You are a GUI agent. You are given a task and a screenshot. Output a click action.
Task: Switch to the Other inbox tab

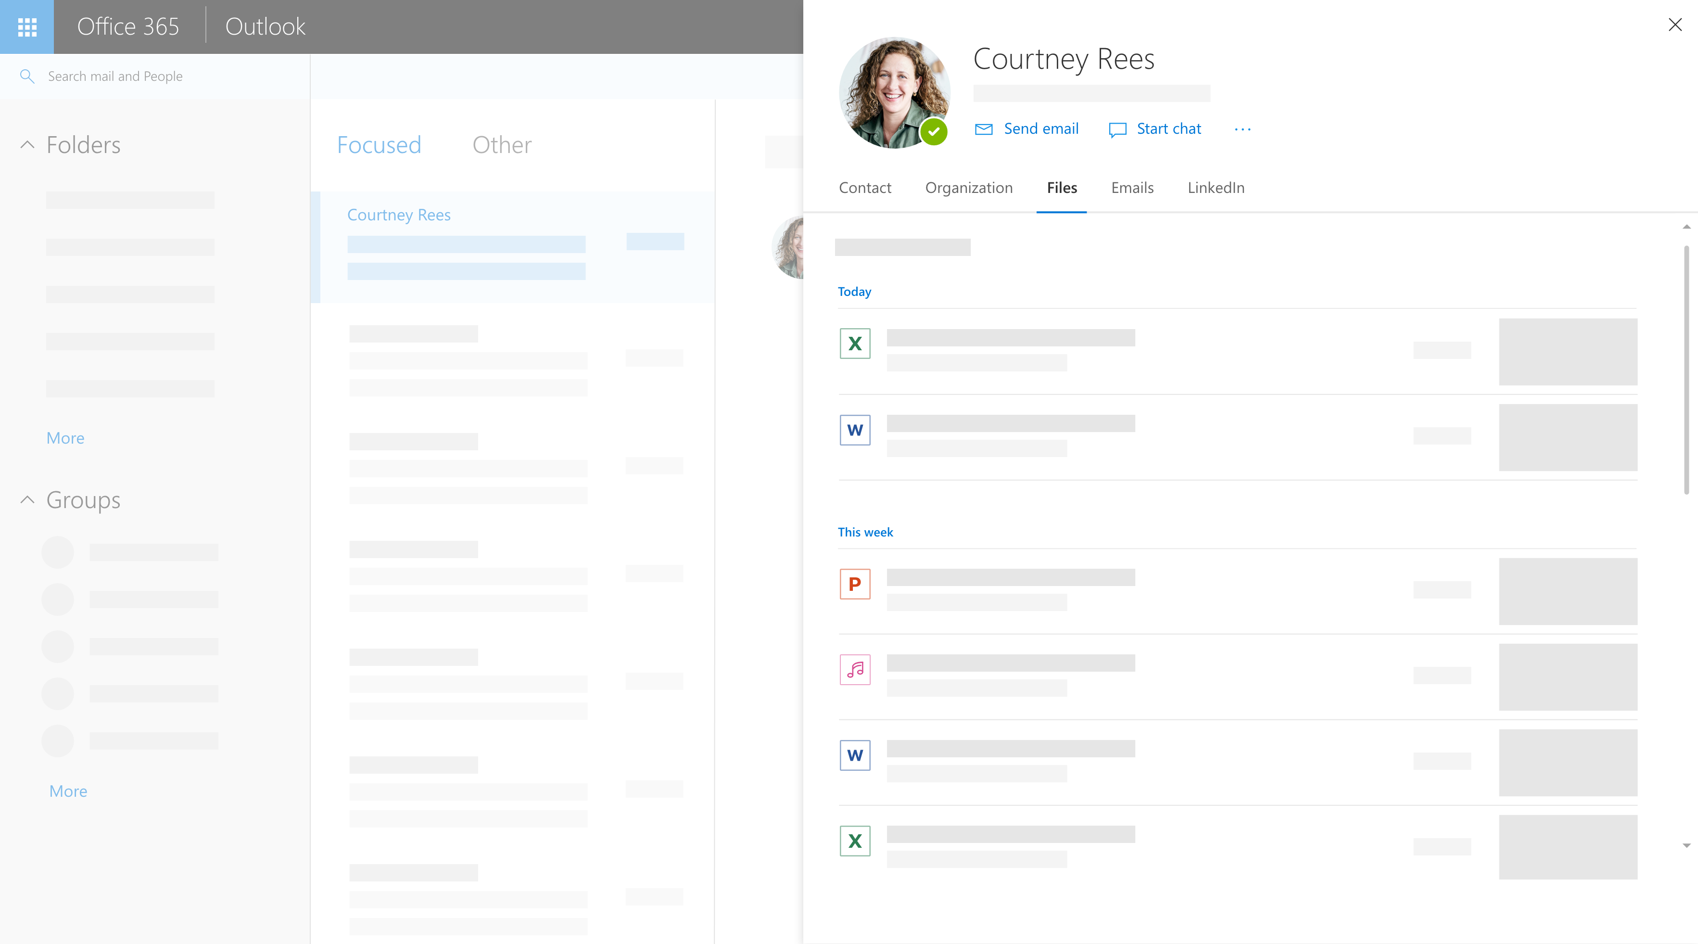click(502, 145)
